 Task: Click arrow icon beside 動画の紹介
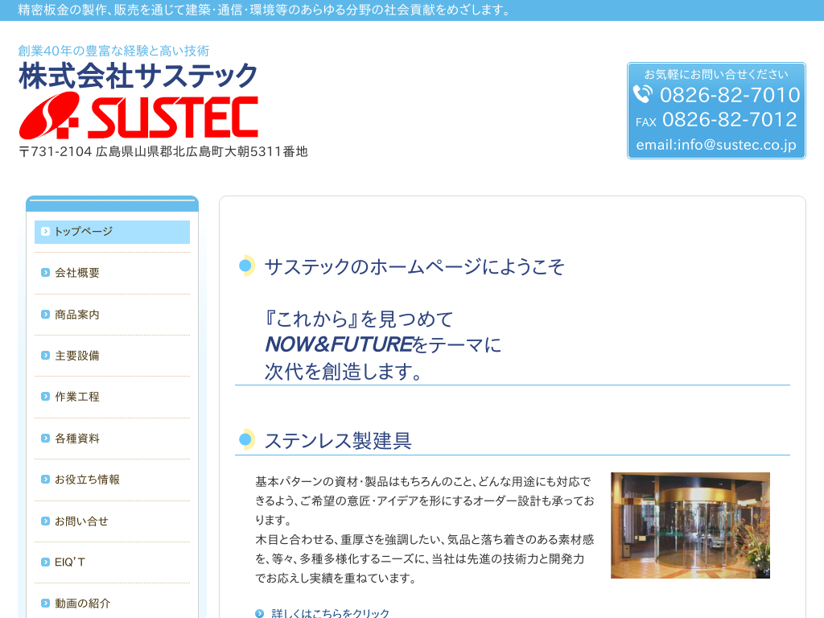click(45, 604)
